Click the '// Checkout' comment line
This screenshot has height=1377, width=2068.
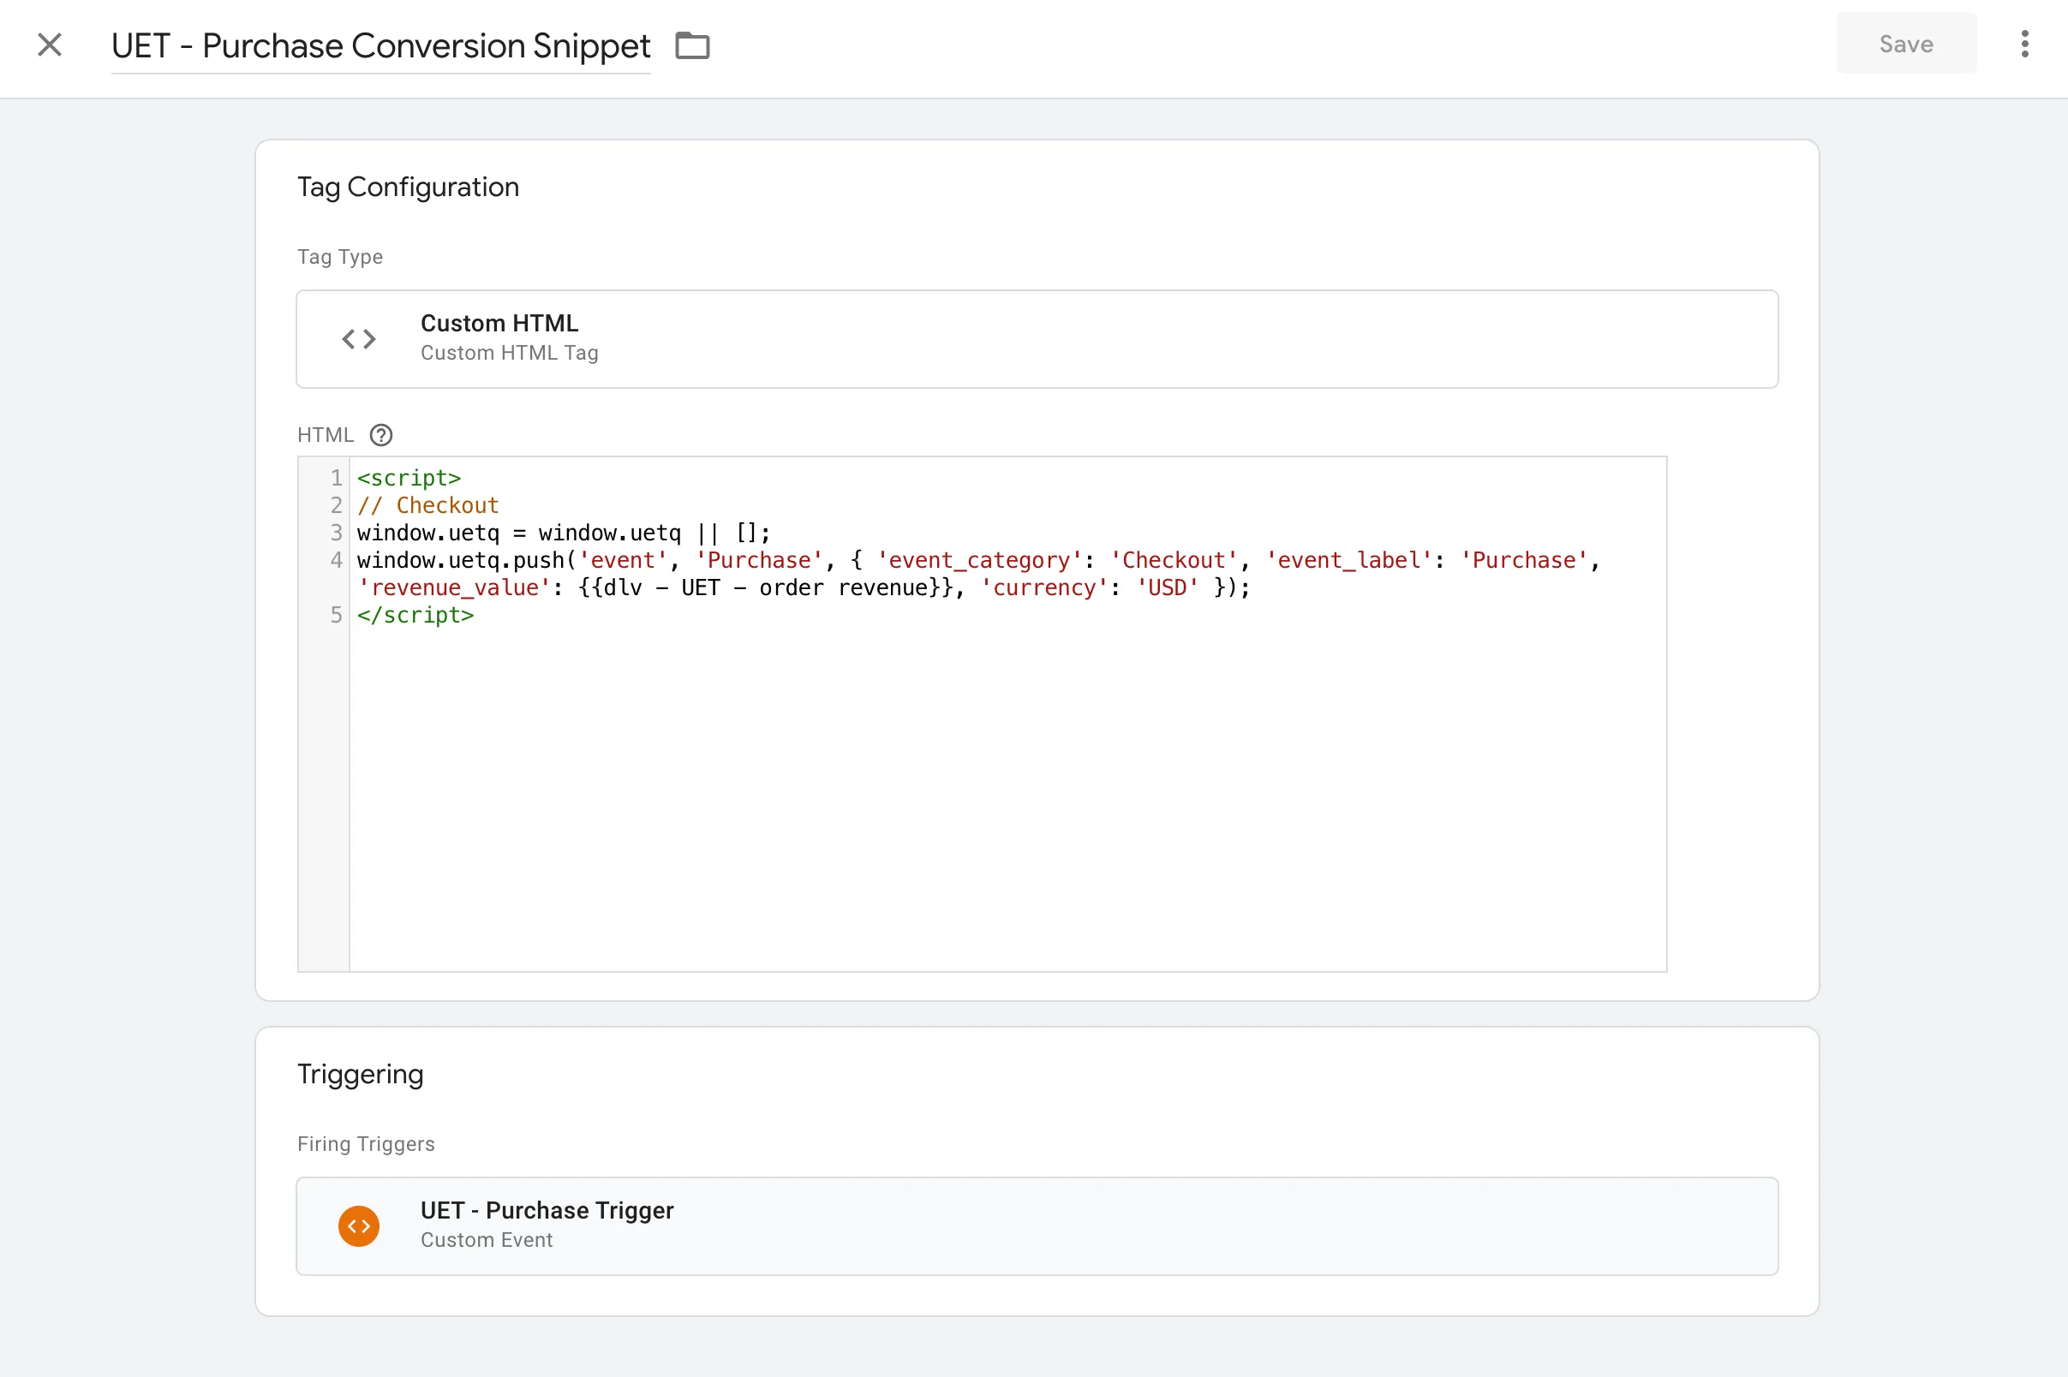(427, 505)
